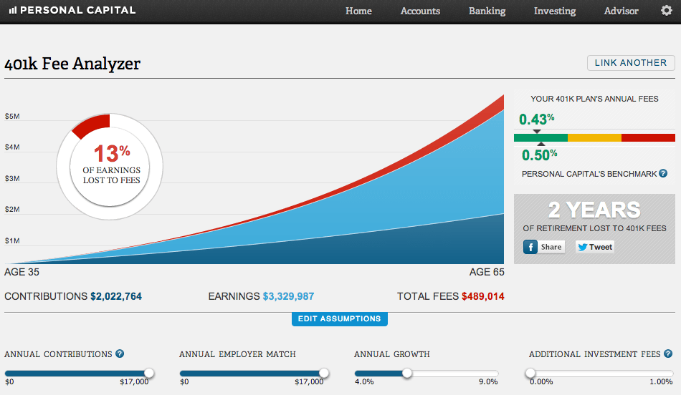Tweet the retirement fees result

[594, 247]
